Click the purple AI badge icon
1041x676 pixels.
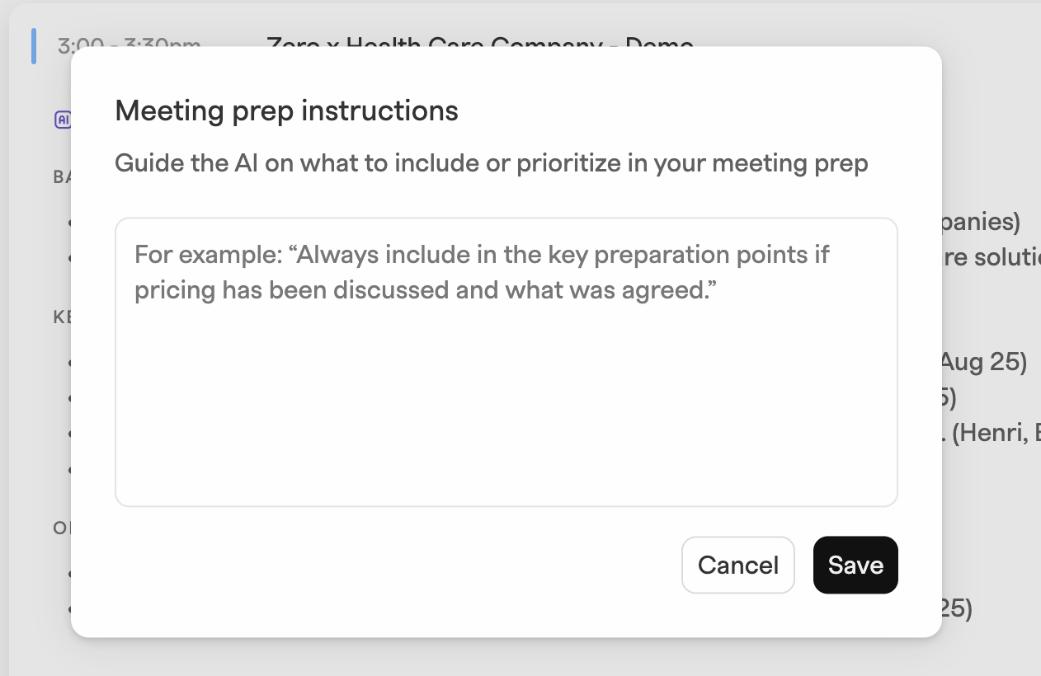(x=63, y=120)
